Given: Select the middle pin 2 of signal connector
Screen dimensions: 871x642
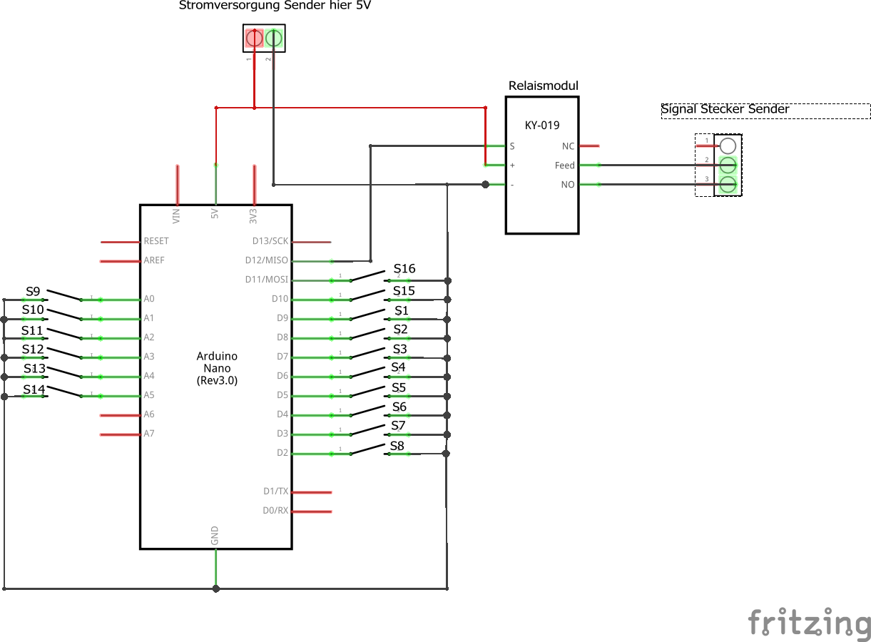Looking at the screenshot, I should (x=728, y=165).
